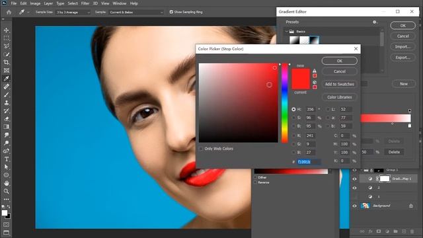Image resolution: width=423 pixels, height=238 pixels.
Task: Click Cancel in the Color Picker
Action: click(339, 71)
